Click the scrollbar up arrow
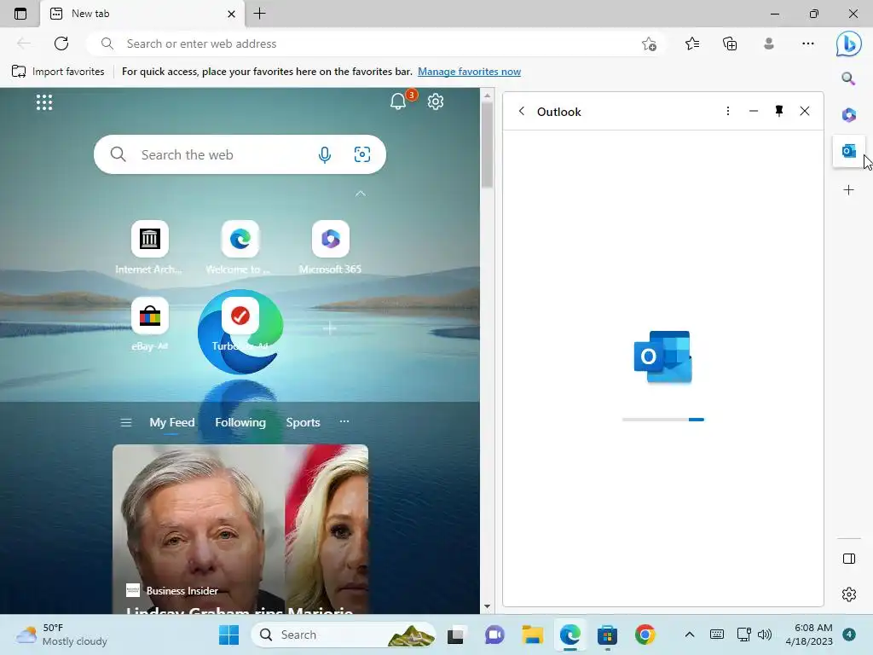 tap(487, 96)
